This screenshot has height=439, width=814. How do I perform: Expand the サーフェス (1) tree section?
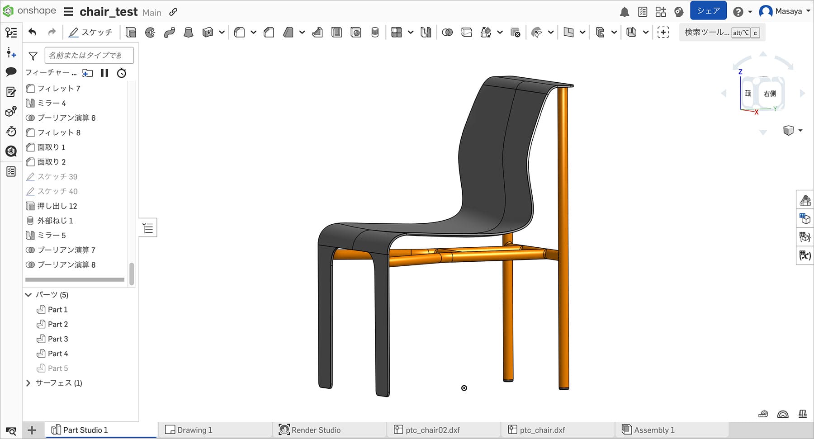click(28, 383)
